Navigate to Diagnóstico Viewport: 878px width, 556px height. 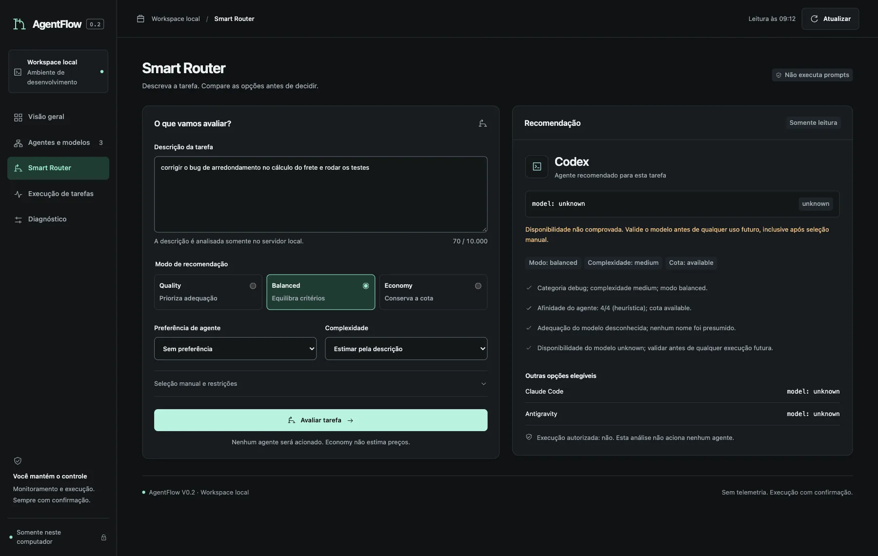point(58,219)
